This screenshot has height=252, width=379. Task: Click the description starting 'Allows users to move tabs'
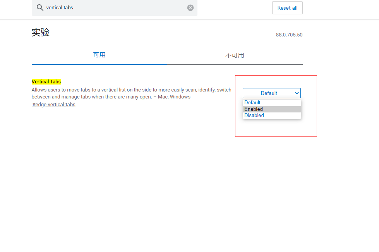(x=132, y=93)
